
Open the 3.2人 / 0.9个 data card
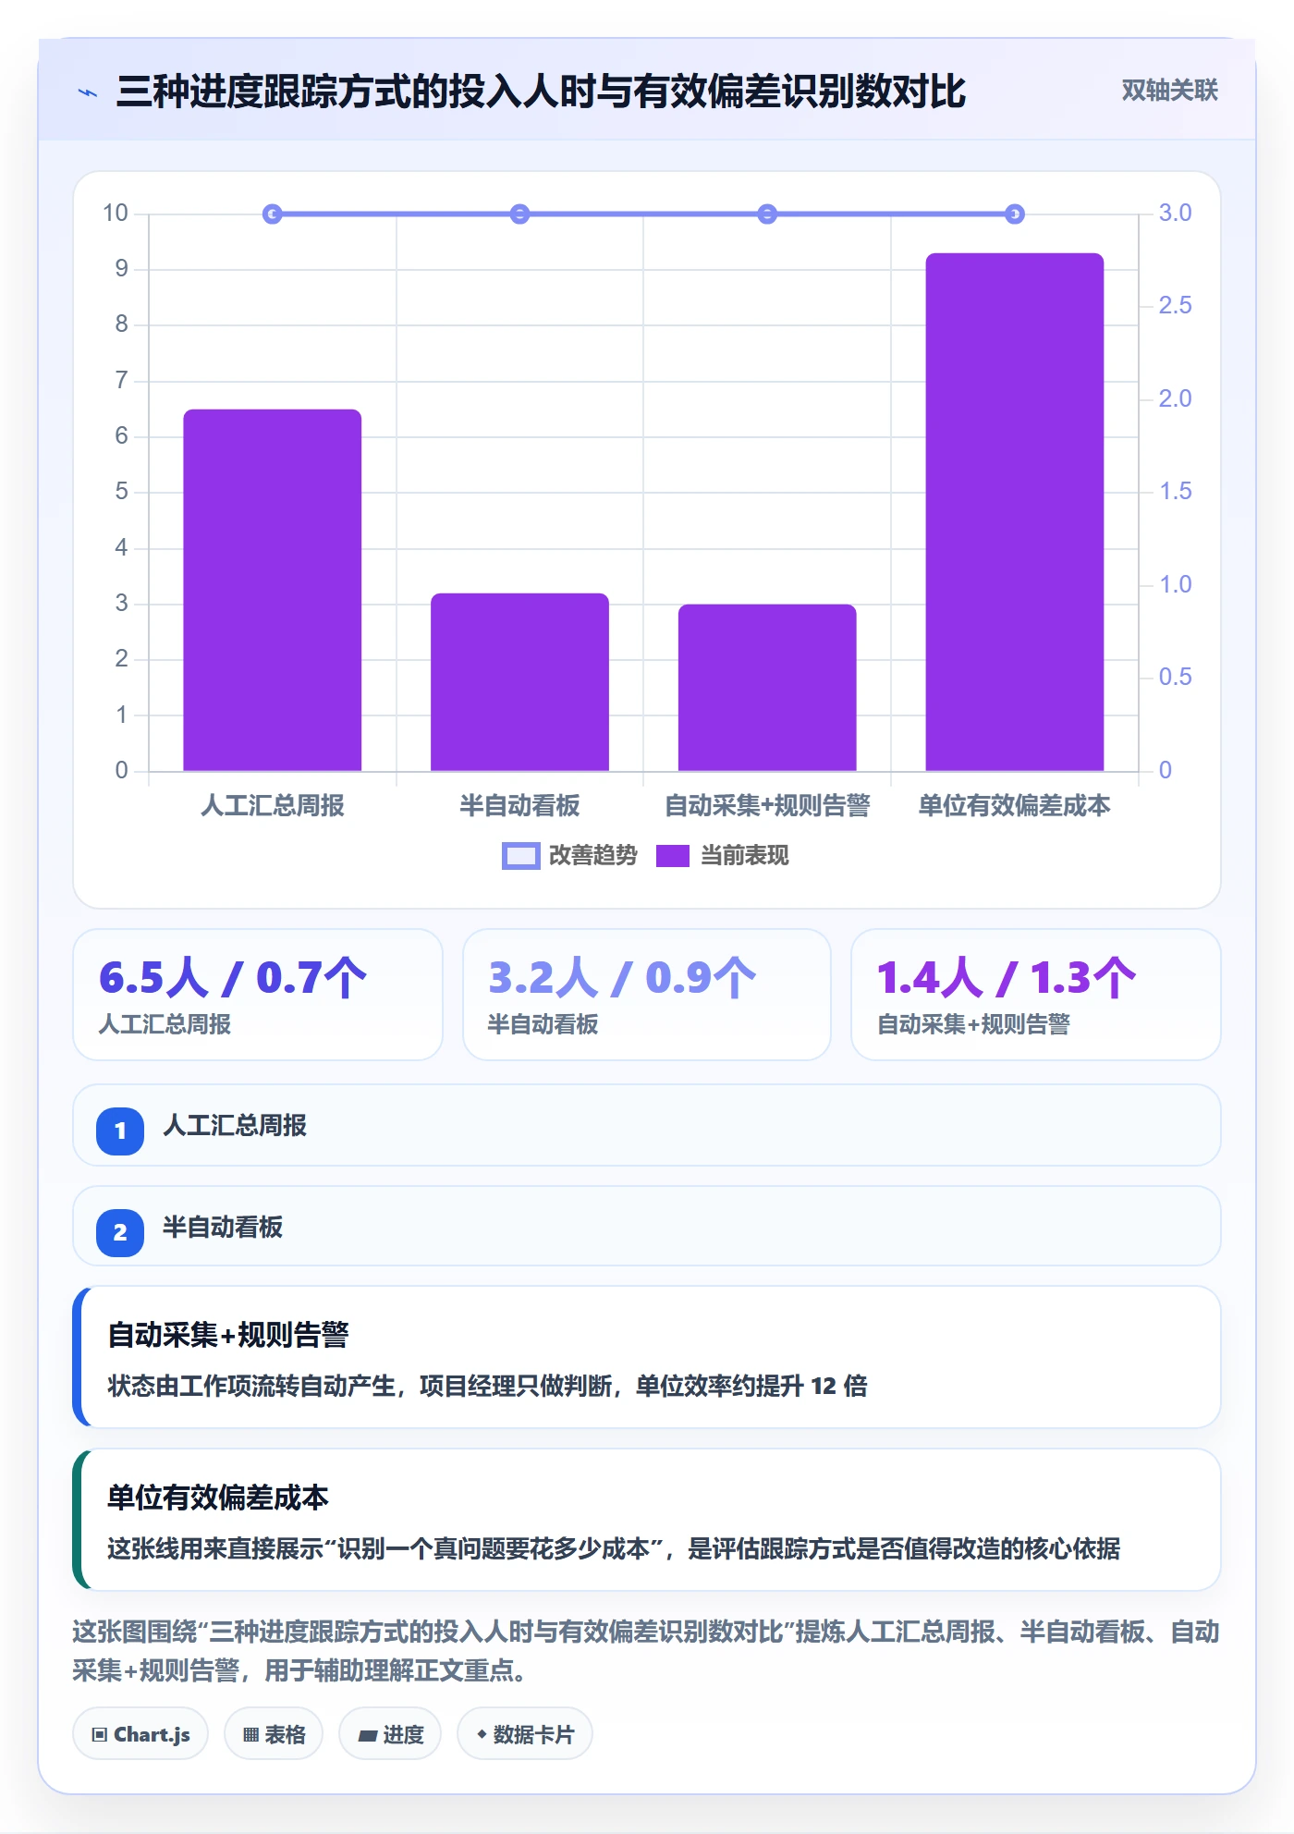coord(647,995)
